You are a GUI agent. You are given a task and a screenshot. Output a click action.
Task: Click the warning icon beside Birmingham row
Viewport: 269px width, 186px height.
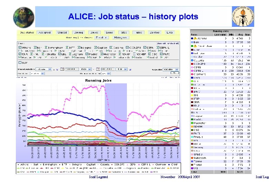coord(195,46)
